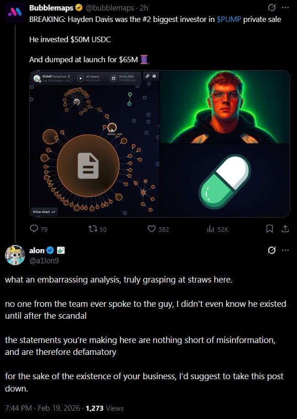Click the Grok icon on Bubblemaps post
This screenshot has width=297, height=419.
coord(272,8)
